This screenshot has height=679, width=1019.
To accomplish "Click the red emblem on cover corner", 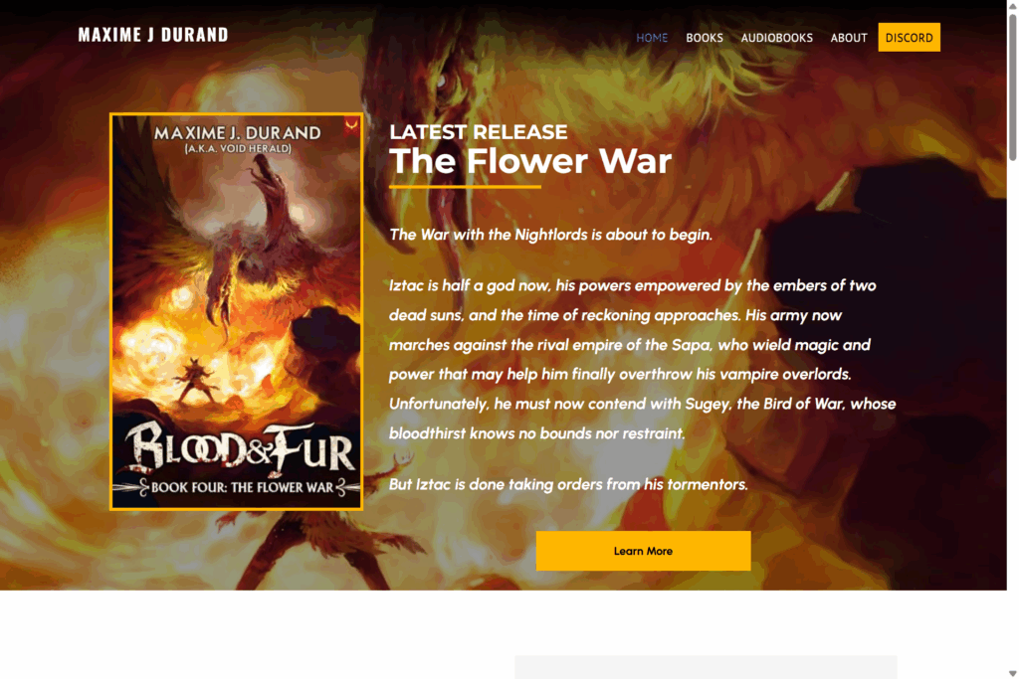I will pos(351,124).
